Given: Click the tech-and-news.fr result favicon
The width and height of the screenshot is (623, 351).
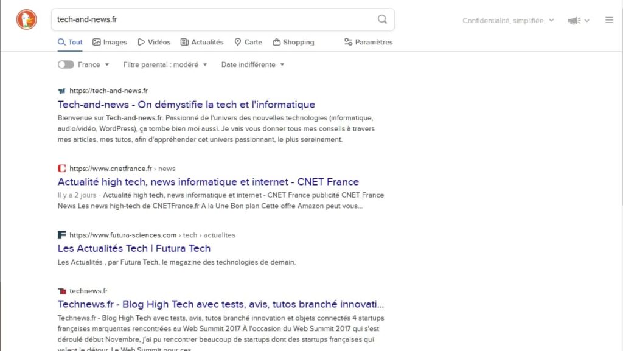Looking at the screenshot, I should (x=61, y=90).
